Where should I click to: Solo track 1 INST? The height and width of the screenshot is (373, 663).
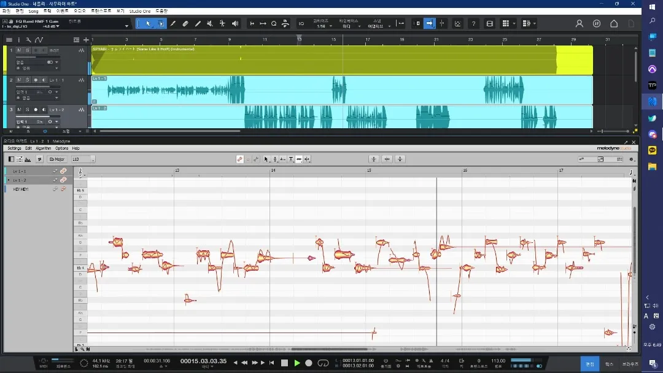28,50
